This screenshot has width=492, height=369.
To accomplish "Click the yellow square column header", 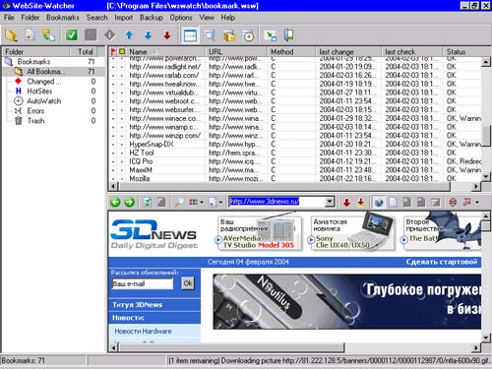I will click(x=122, y=51).
